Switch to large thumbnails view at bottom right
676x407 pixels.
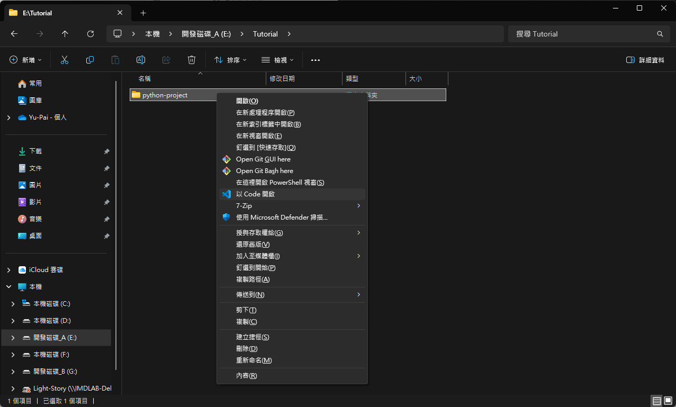point(669,401)
